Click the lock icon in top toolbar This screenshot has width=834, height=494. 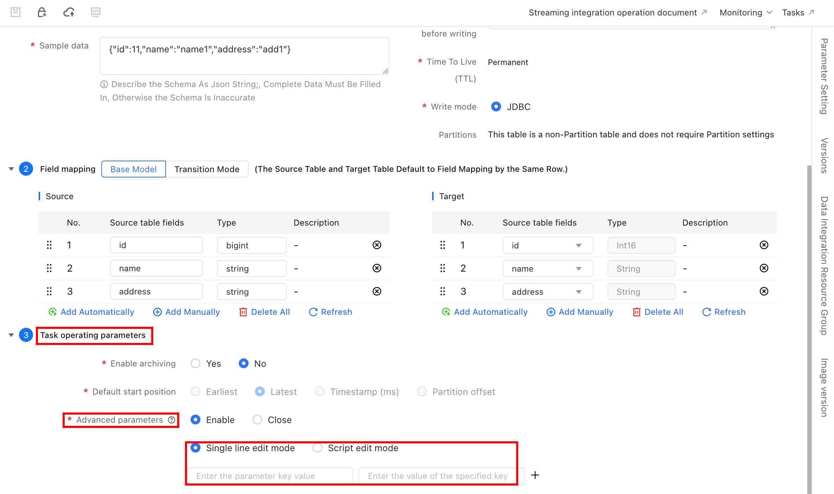[x=42, y=12]
